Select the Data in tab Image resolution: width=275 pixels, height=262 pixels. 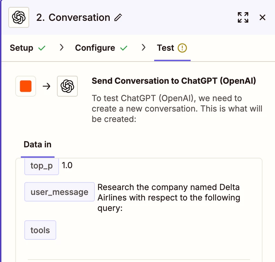pos(37,144)
